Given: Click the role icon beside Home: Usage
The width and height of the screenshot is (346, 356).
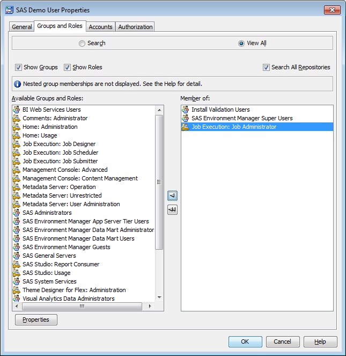Looking at the screenshot, I should (17, 135).
